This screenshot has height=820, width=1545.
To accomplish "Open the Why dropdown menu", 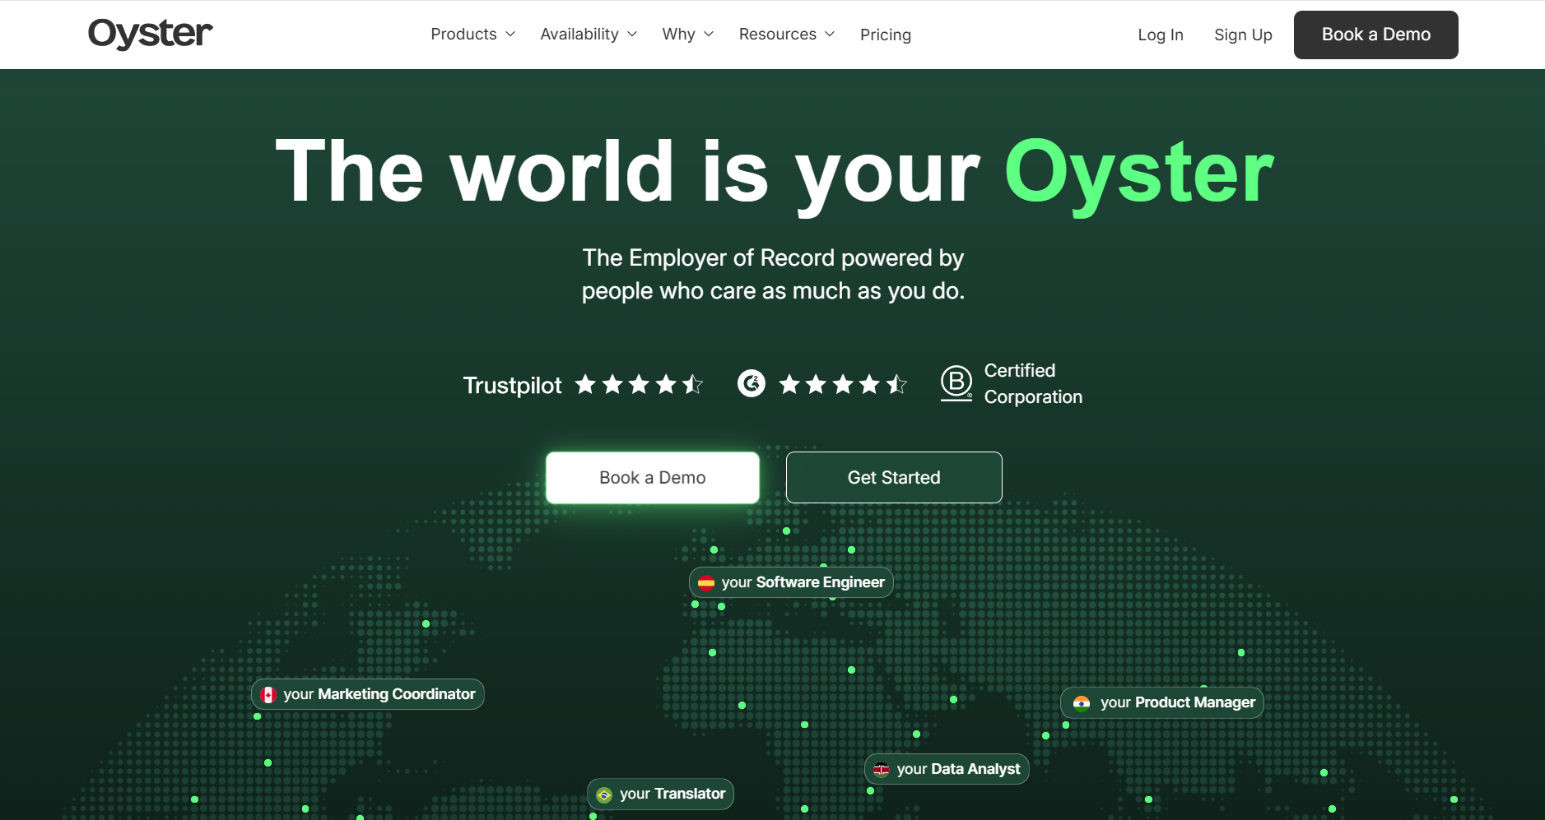I will click(688, 35).
